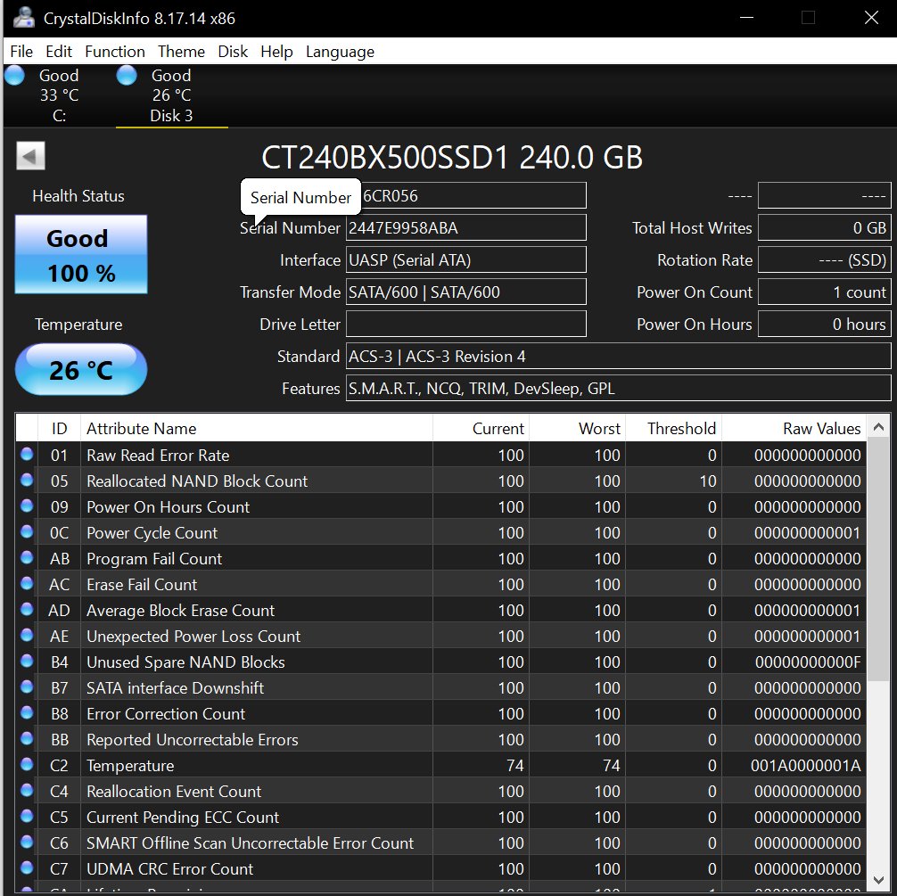
Task: Click status dot for Raw Read Error Rate
Action: 27,455
